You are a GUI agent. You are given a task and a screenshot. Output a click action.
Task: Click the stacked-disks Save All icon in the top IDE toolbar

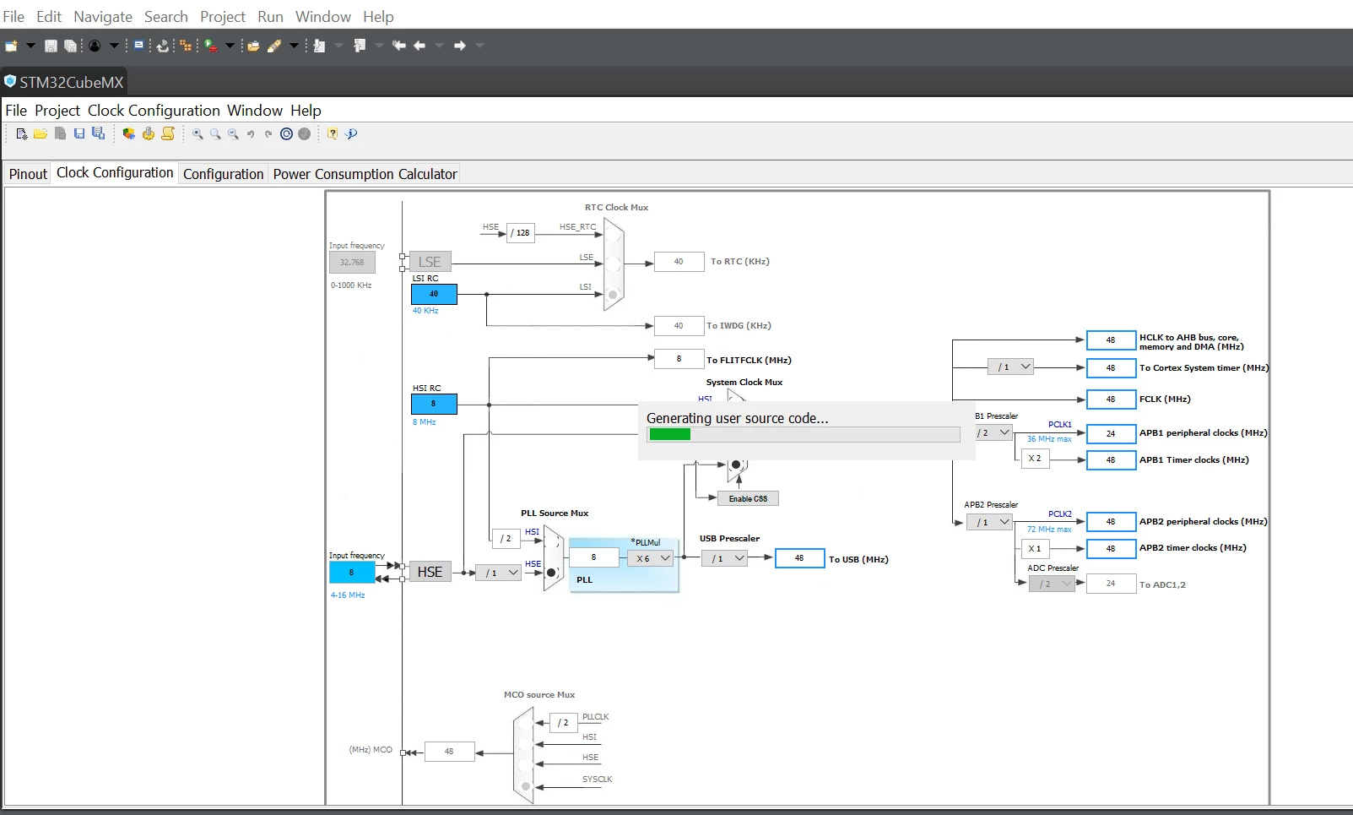pos(71,46)
